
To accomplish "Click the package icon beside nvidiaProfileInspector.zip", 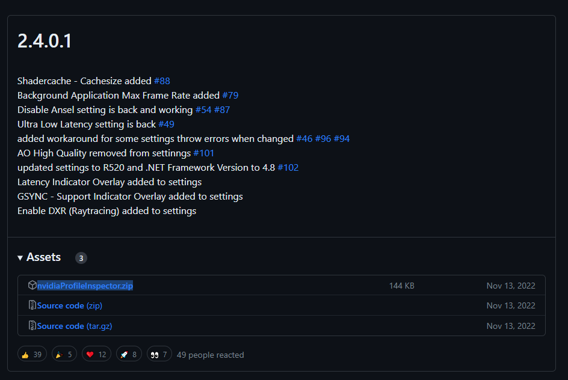I will 32,285.
